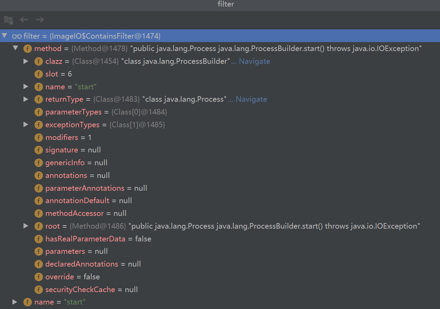Click the glasses watch icon beside filter

click(17, 36)
